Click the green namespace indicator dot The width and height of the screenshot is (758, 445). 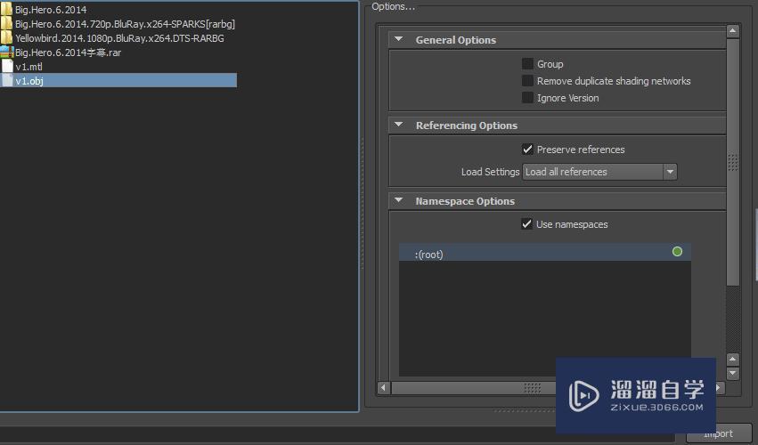[677, 251]
